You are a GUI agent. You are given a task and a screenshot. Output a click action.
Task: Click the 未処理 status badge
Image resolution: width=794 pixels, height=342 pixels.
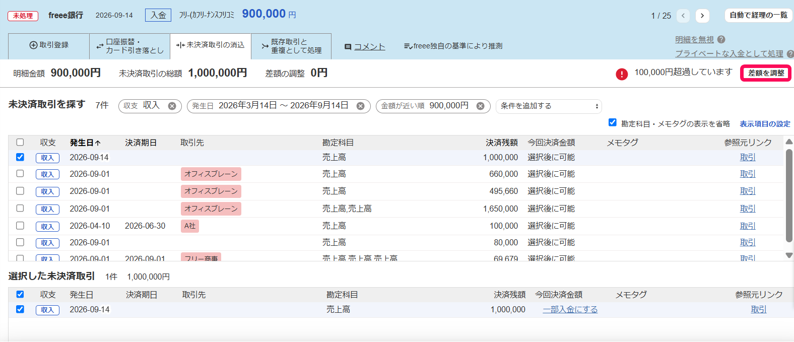pos(23,16)
